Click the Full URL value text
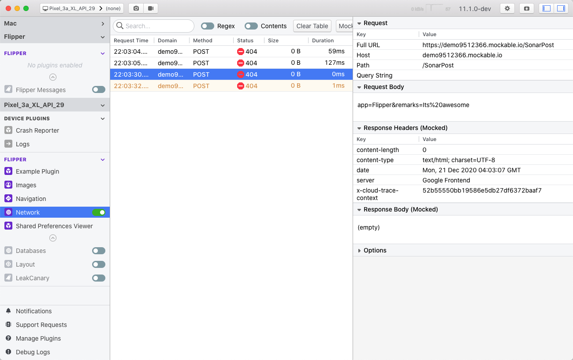The image size is (573, 360). click(x=488, y=45)
